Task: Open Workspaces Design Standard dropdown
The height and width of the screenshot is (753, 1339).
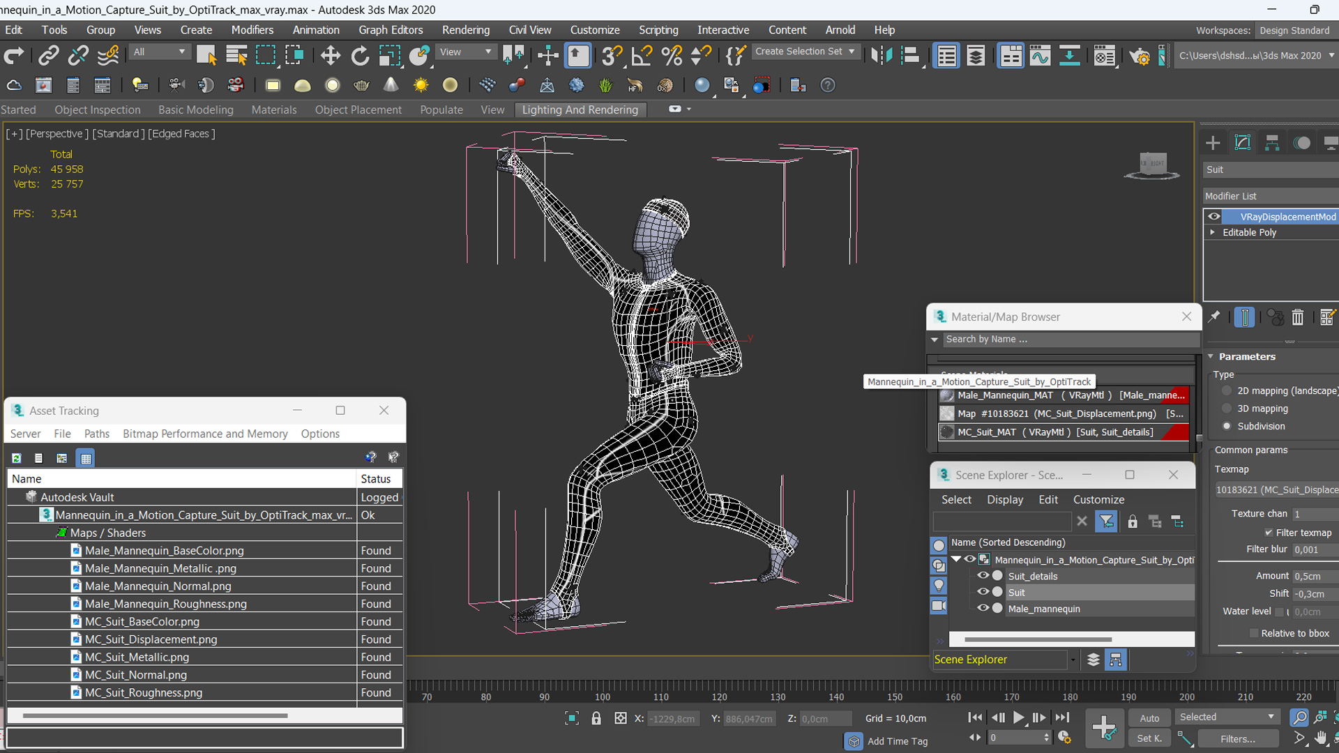Action: pos(1296,31)
